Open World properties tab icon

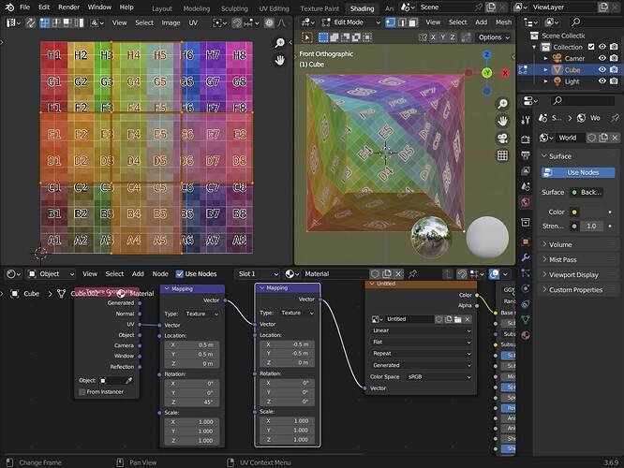(526, 202)
